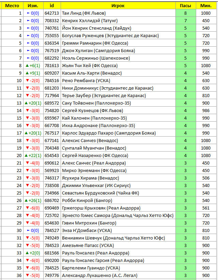Click place number 20 cell
Screen dimensions: 218x280
click(x=13, y=156)
